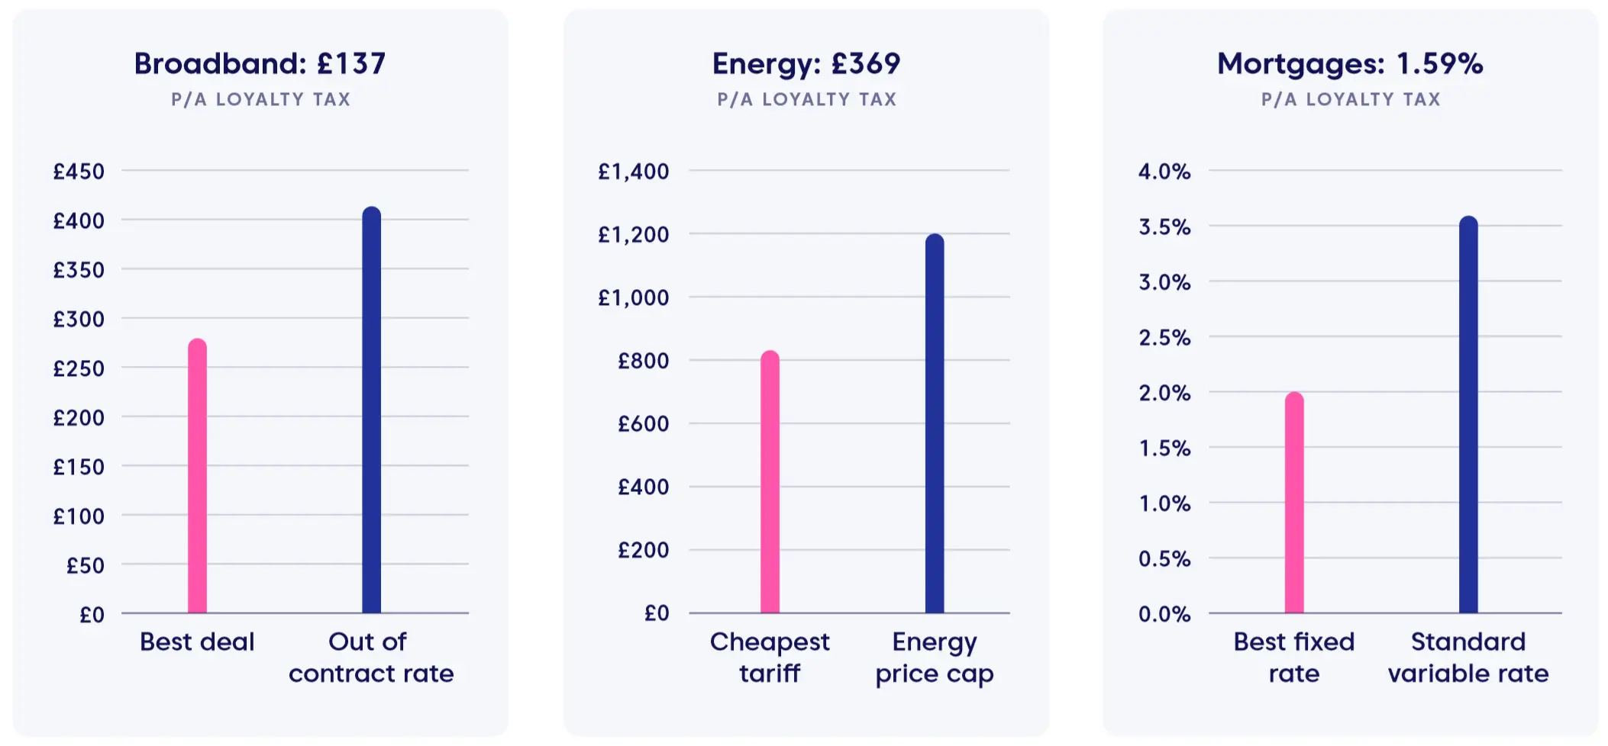The width and height of the screenshot is (1608, 746).
Task: Click P/A LOYALTY TAX under Energy heading
Action: click(806, 99)
